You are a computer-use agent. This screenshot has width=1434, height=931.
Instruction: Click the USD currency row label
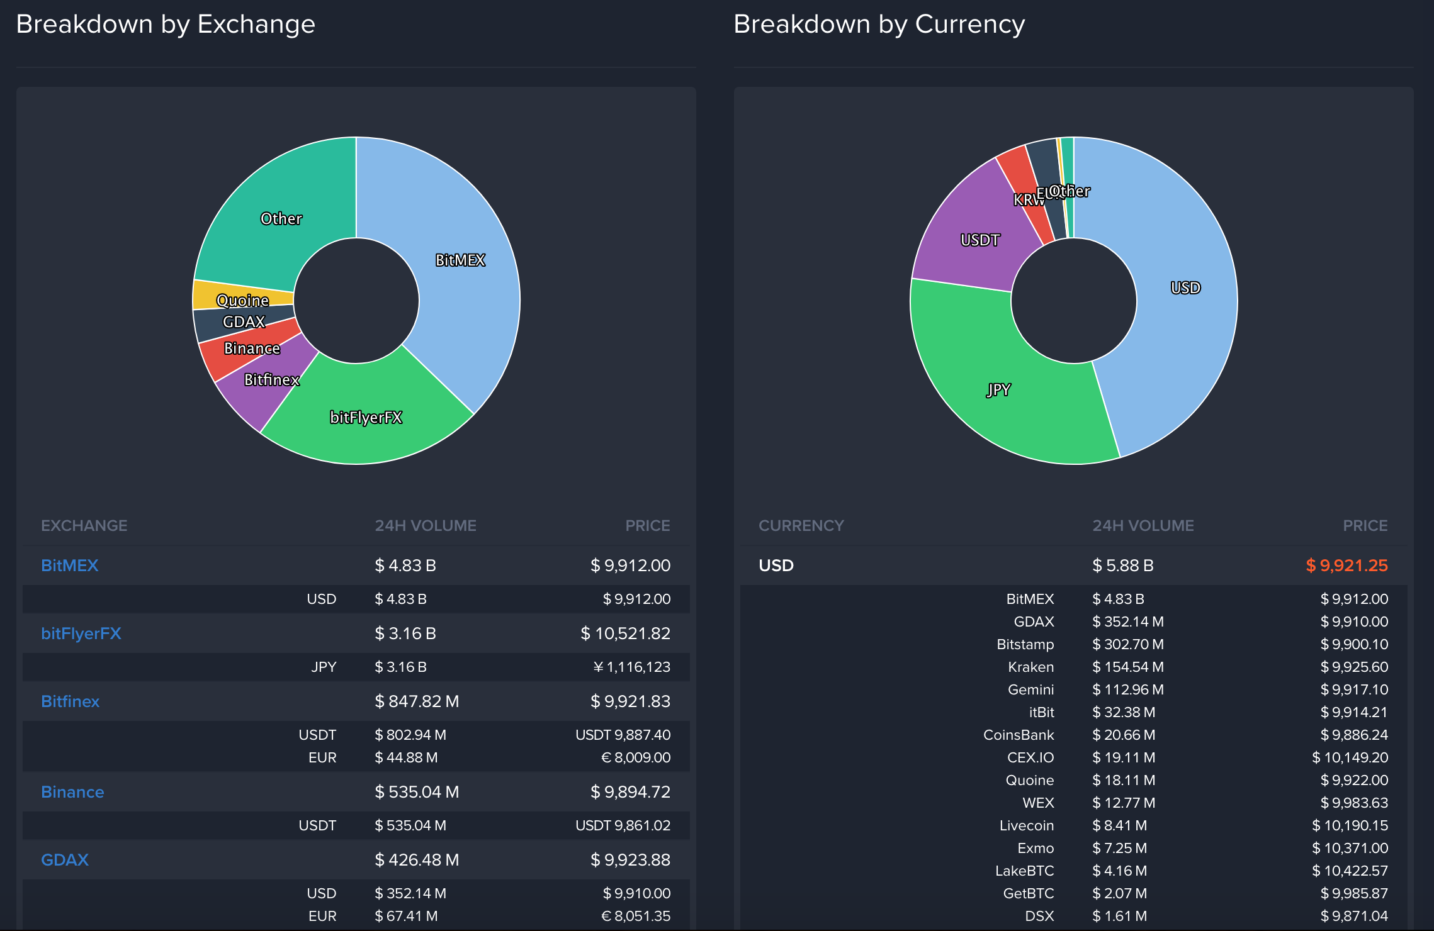(x=776, y=566)
